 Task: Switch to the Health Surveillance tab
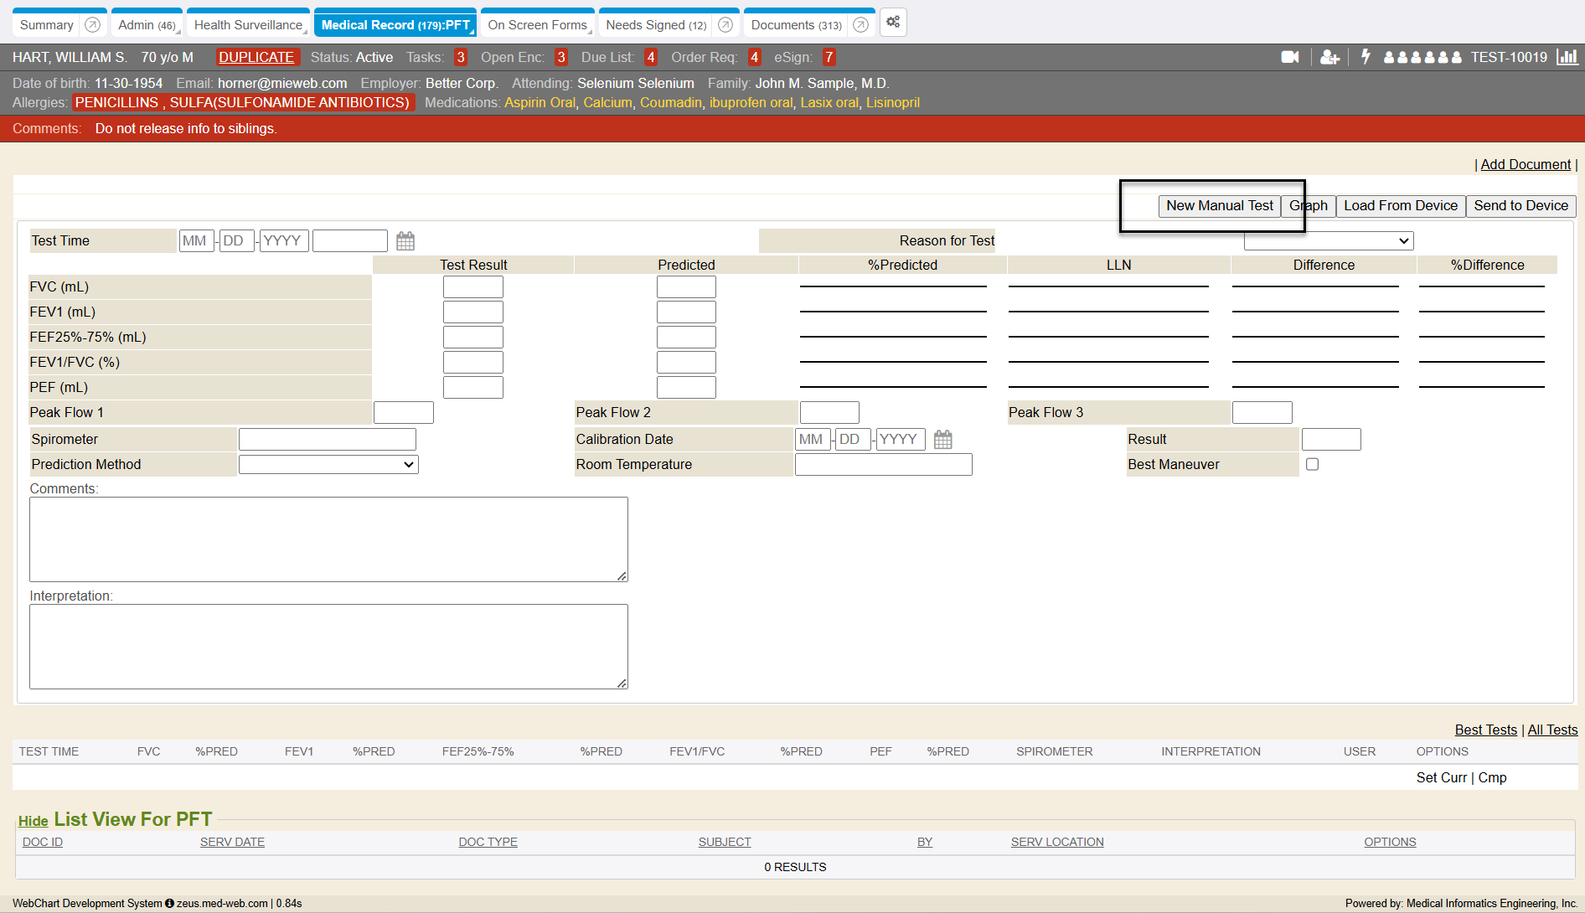click(248, 25)
